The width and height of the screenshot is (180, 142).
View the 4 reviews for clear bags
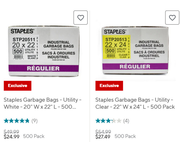coord(126,121)
